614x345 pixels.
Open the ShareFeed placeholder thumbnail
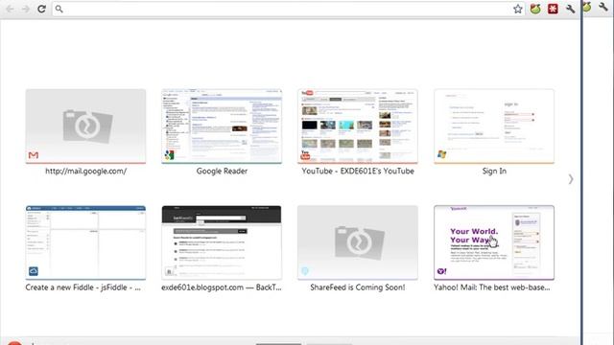tap(358, 242)
